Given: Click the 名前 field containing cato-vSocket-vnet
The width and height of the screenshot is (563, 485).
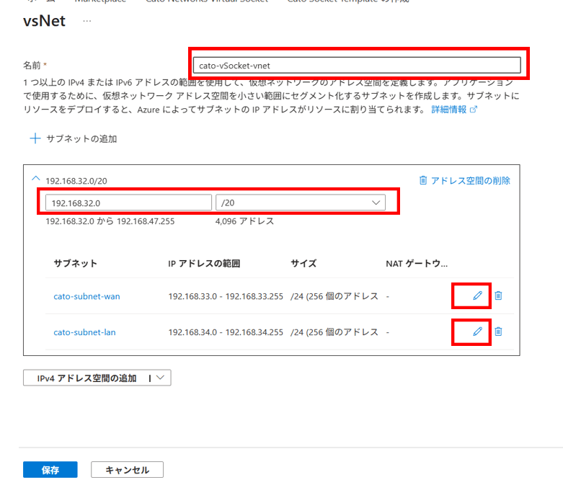Looking at the screenshot, I should pyautogui.click(x=358, y=65).
